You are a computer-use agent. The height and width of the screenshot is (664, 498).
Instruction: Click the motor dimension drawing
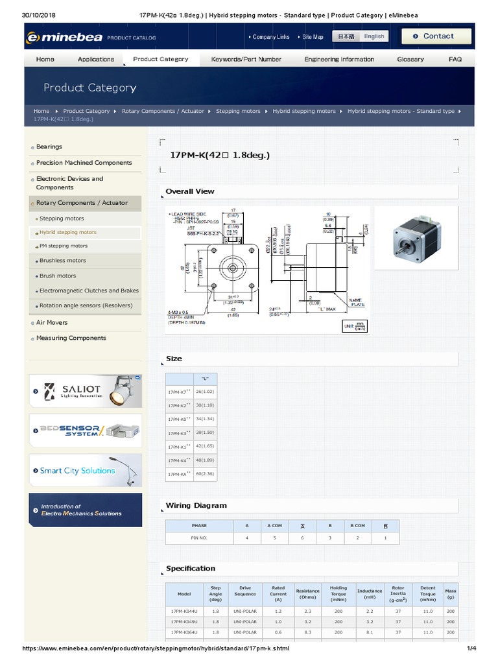click(268, 270)
